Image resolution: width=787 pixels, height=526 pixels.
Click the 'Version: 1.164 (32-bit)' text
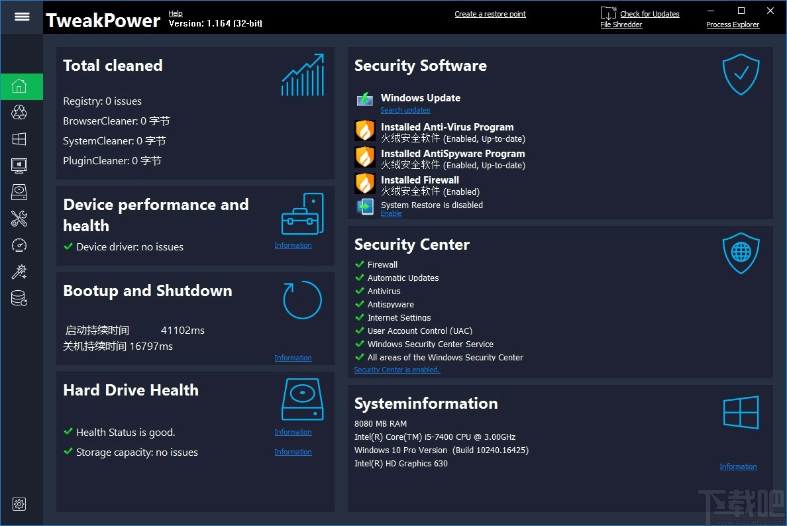coord(215,24)
